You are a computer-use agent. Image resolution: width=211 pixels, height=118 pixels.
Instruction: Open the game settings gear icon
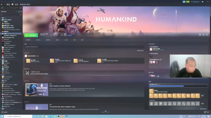(200, 35)
